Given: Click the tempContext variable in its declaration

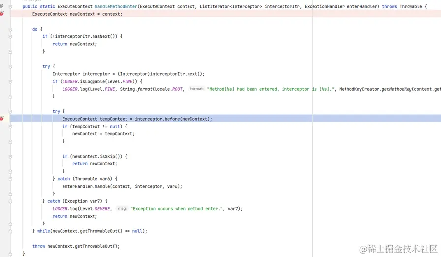Looking at the screenshot, I should (114, 119).
